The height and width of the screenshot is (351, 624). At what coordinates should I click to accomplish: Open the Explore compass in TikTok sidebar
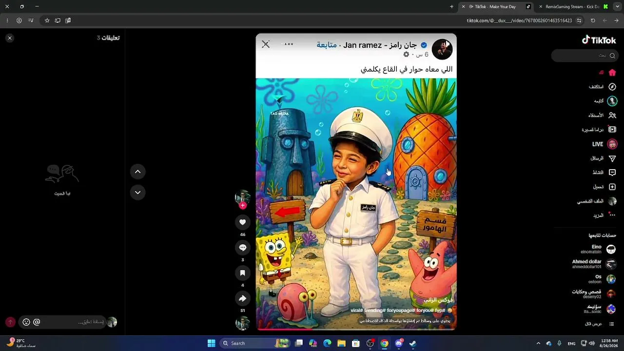pos(612,87)
